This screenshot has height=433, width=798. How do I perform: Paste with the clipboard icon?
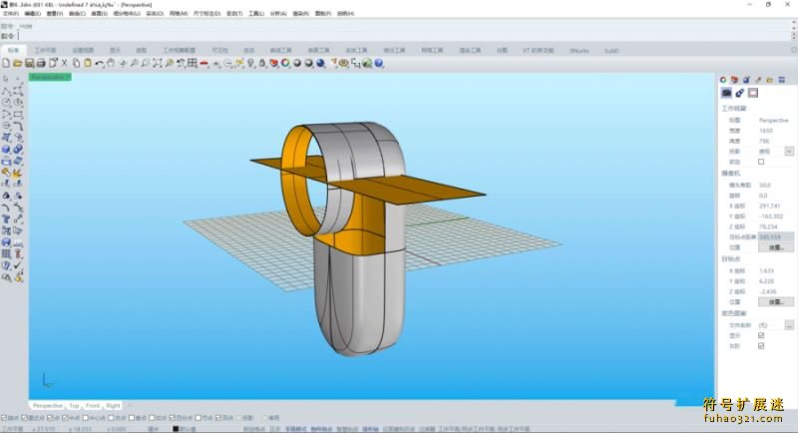(x=88, y=63)
